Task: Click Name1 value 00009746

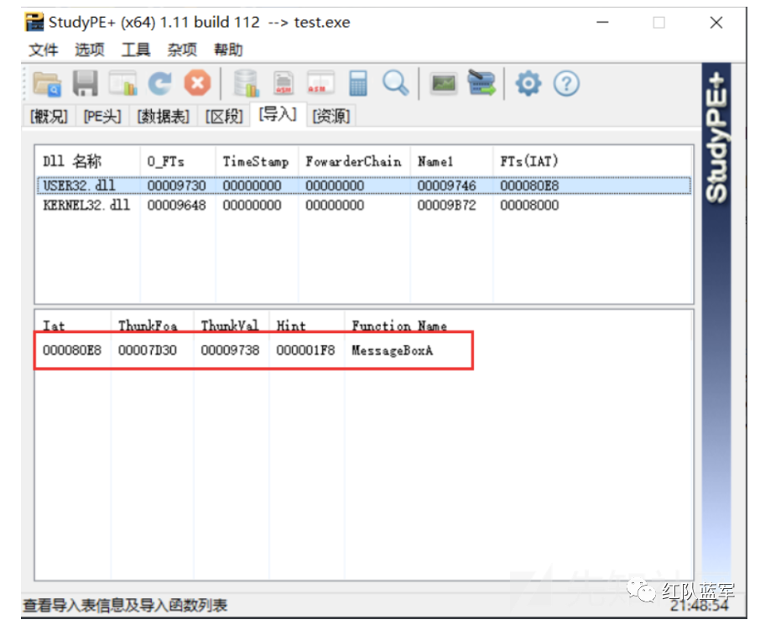Action: 447,185
